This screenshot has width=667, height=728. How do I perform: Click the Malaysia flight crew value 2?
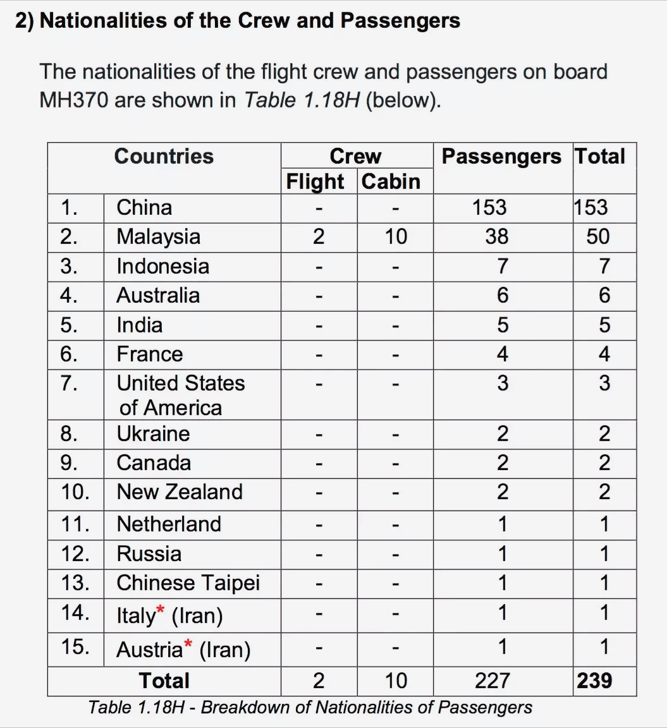pos(319,237)
